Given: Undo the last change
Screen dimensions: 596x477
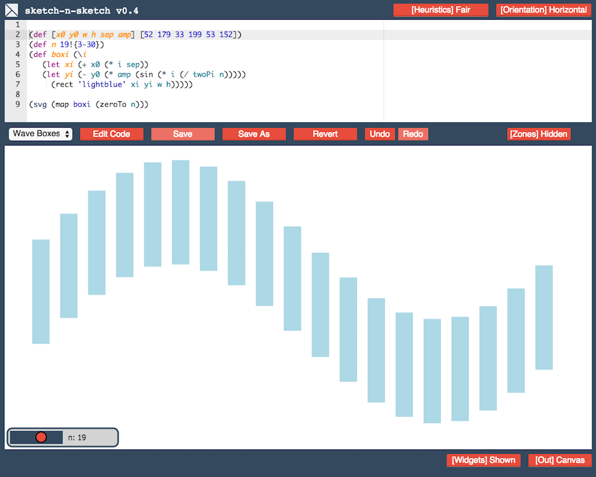Looking at the screenshot, I should click(380, 134).
